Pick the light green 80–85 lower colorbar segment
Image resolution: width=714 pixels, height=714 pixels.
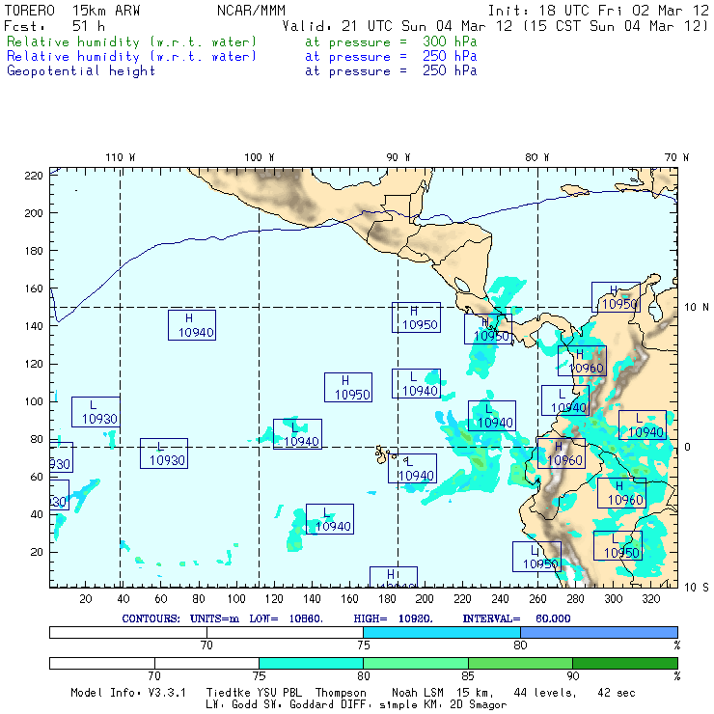pos(414,663)
